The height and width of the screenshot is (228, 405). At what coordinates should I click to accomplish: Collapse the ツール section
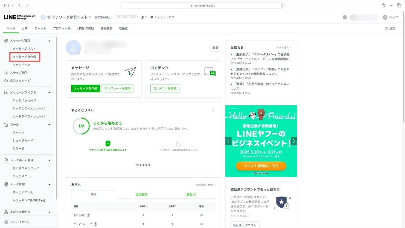(x=50, y=125)
